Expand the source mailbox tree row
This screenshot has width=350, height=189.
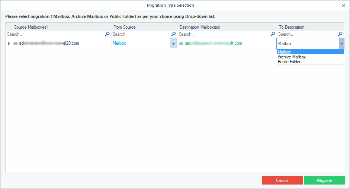coord(9,44)
